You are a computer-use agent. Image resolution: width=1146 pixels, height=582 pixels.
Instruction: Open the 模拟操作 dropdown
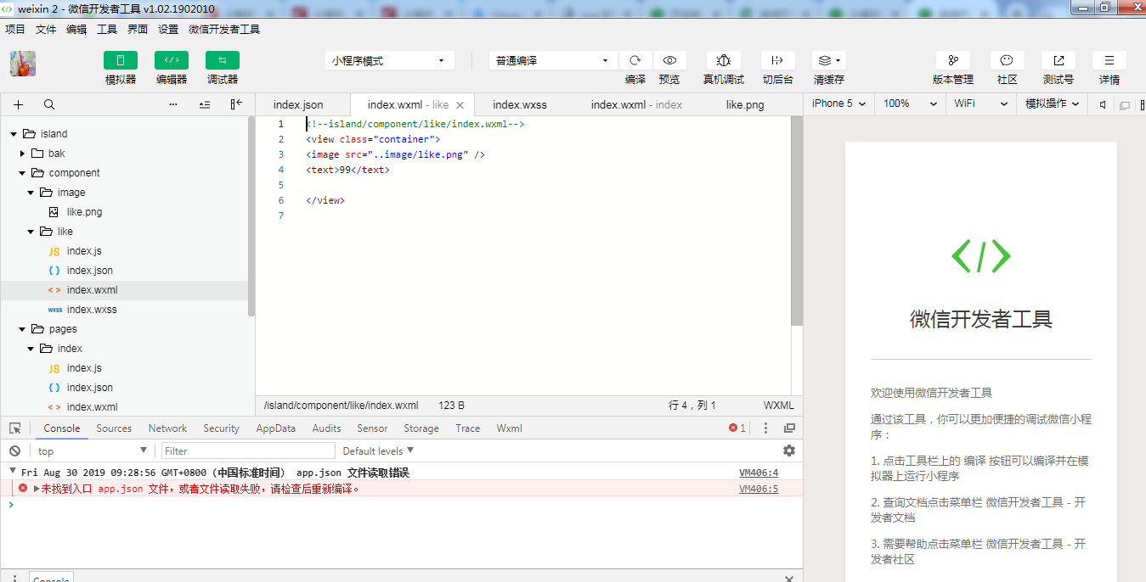point(1052,104)
